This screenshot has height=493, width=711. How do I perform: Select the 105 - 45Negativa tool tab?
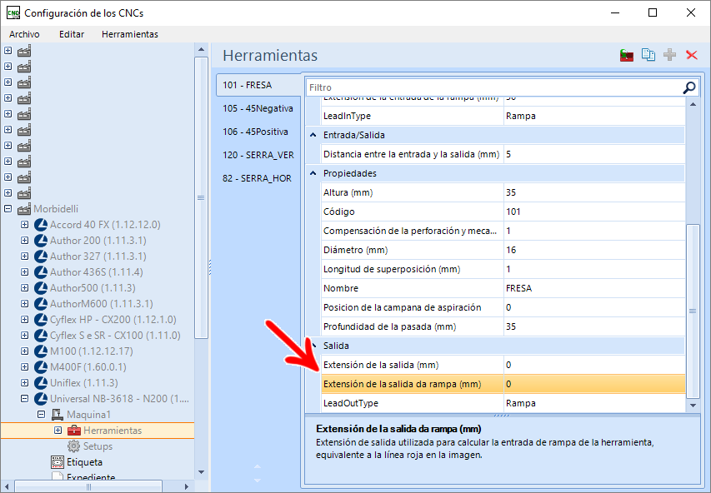[x=258, y=109]
